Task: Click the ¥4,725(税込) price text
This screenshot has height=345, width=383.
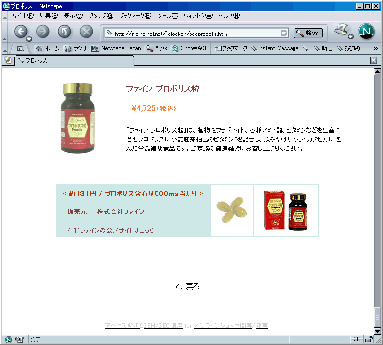Action: click(154, 108)
